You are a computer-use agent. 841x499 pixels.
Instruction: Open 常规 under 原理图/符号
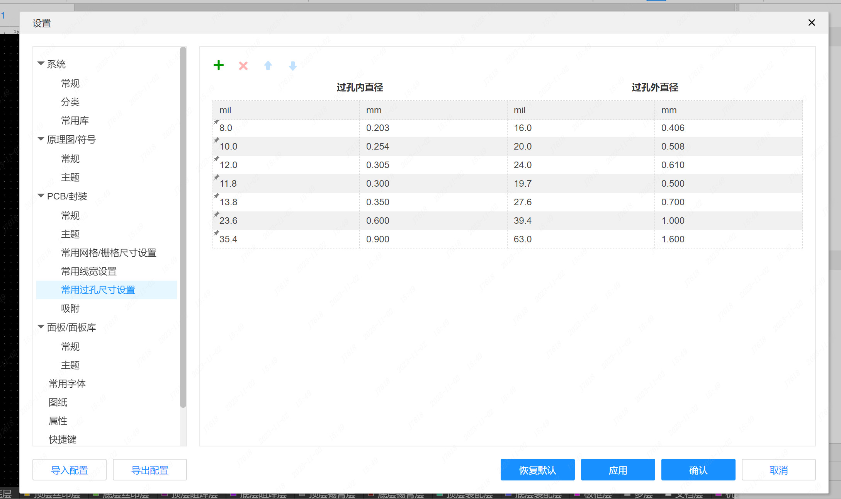[x=70, y=158]
